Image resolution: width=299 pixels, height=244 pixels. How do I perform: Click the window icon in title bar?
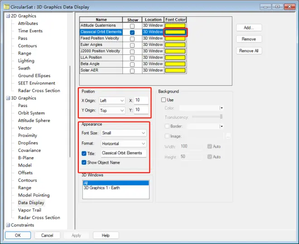(x=6, y=7)
